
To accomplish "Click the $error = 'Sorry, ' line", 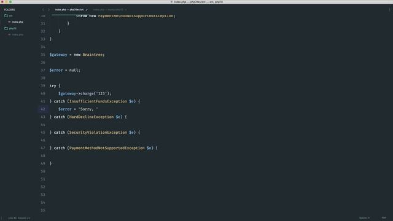I will (78, 109).
